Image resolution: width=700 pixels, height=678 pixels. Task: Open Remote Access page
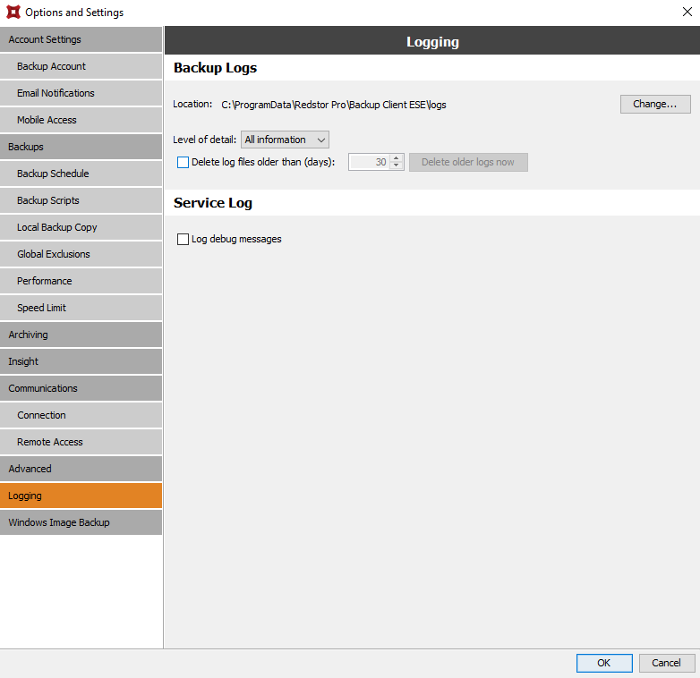(x=81, y=442)
